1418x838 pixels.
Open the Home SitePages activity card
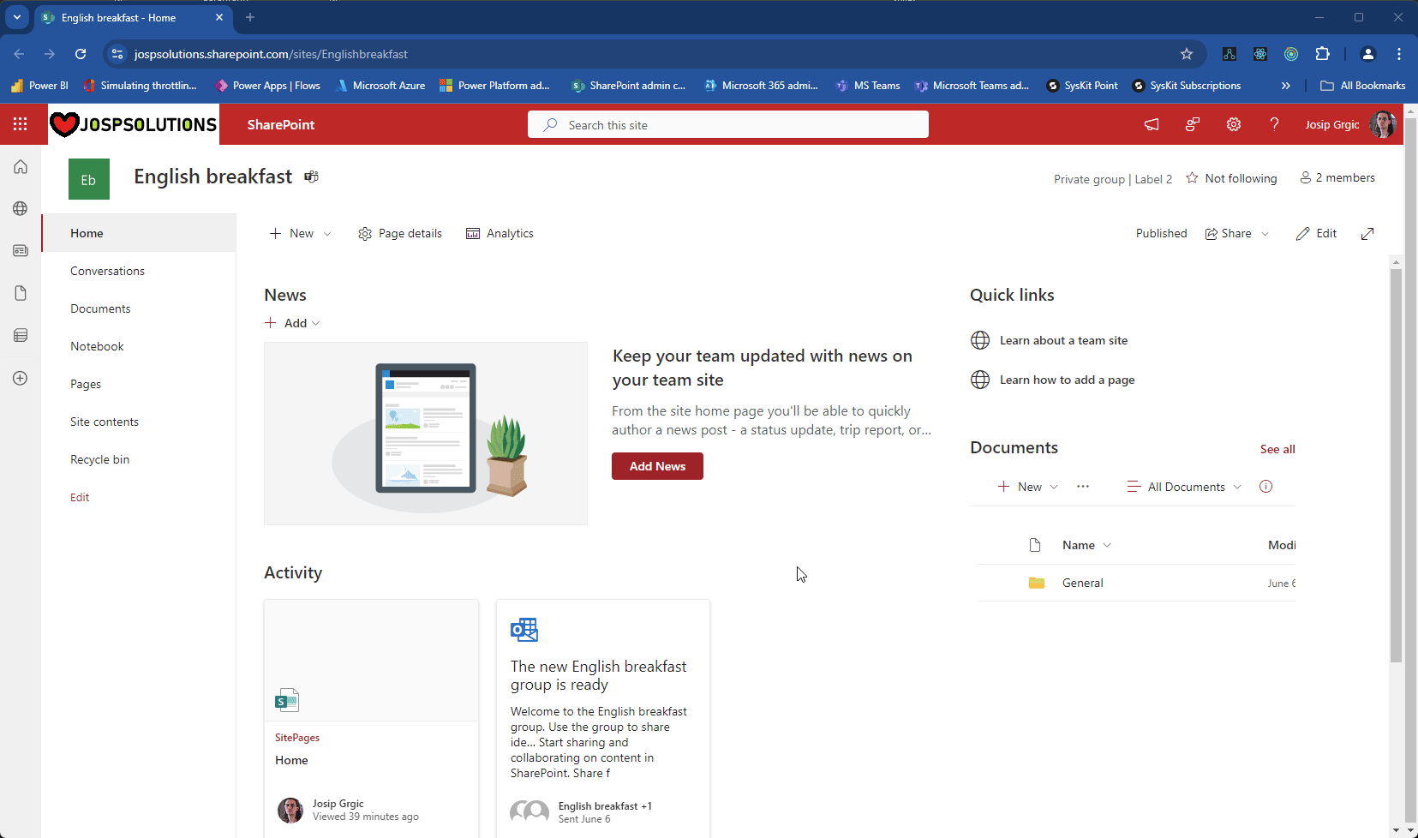371,718
